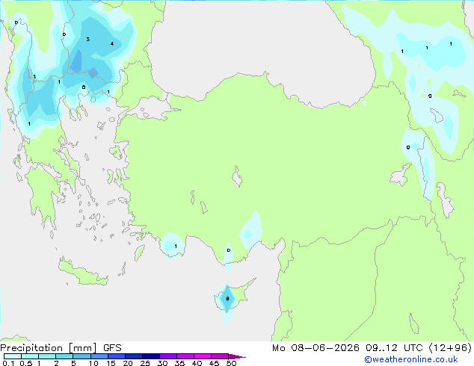Click legend scale label '20'

128,363
